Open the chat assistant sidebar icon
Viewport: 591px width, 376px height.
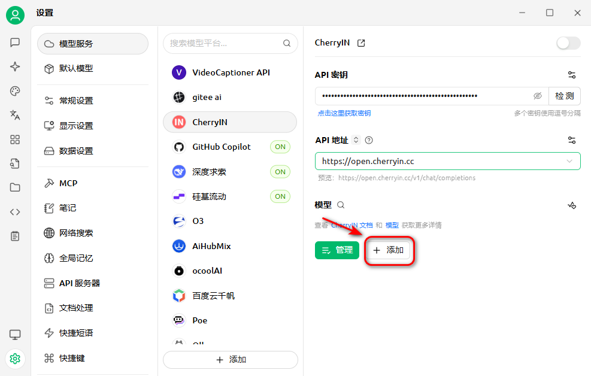[x=15, y=42]
